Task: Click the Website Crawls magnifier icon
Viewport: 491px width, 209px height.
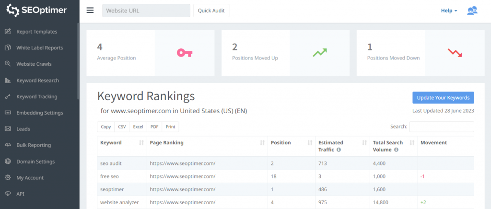Action: [x=8, y=64]
